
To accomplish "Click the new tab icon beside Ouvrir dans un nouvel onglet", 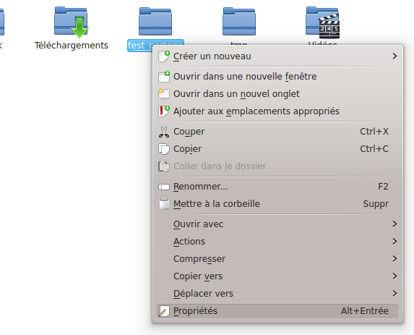I will (x=164, y=94).
